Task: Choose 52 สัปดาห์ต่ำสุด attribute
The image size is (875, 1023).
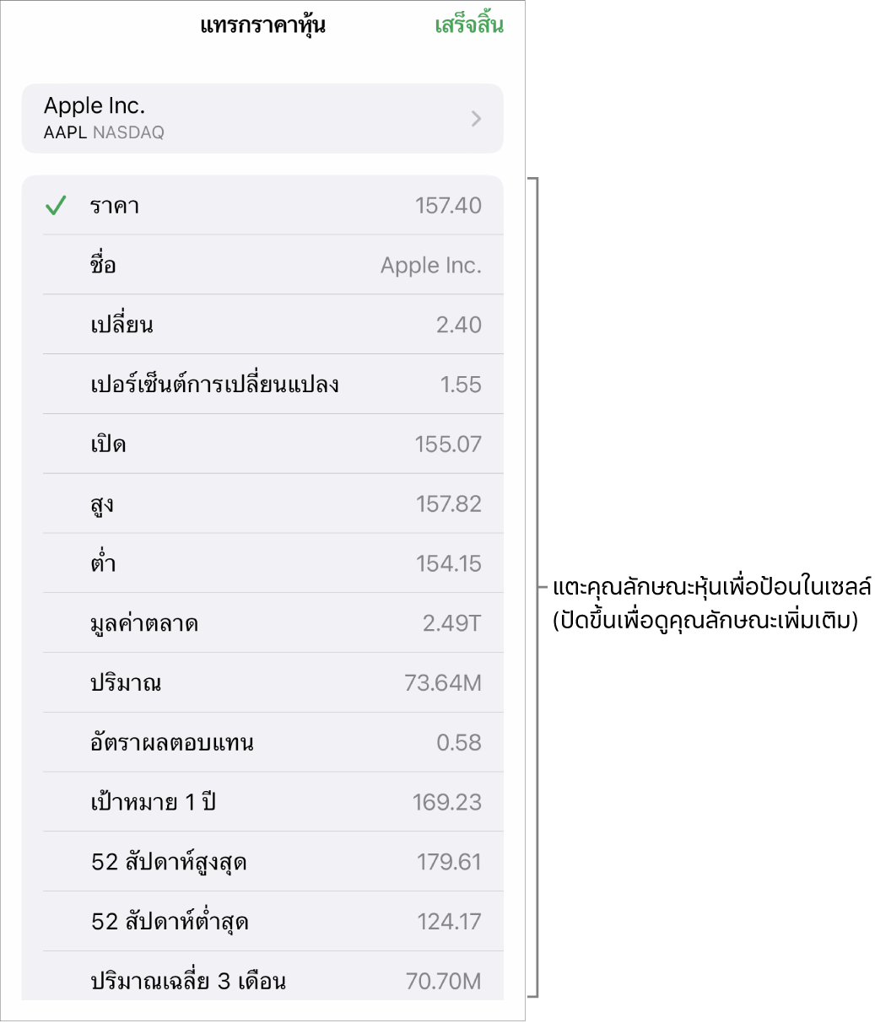Action: (262, 923)
